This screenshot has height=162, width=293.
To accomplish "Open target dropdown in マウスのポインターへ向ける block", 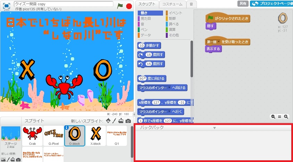I will 169,87.
